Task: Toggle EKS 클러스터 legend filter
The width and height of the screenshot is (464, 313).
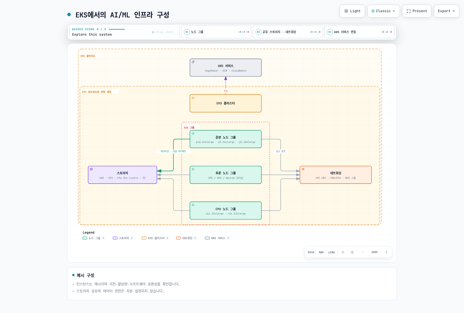Action: [155, 238]
